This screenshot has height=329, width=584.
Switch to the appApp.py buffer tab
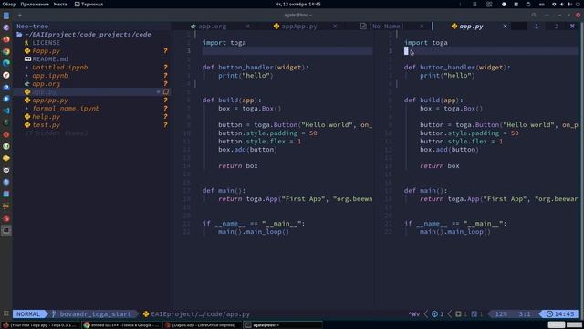click(298, 27)
